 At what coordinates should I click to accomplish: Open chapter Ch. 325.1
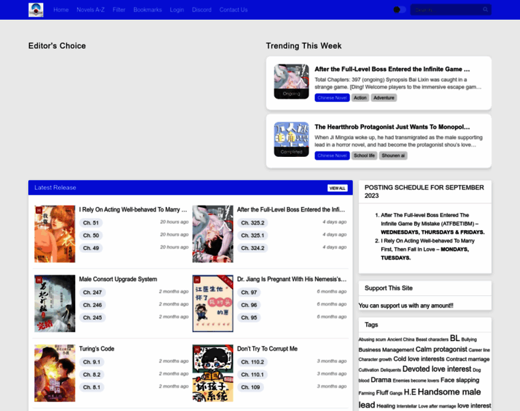pyautogui.click(x=252, y=236)
